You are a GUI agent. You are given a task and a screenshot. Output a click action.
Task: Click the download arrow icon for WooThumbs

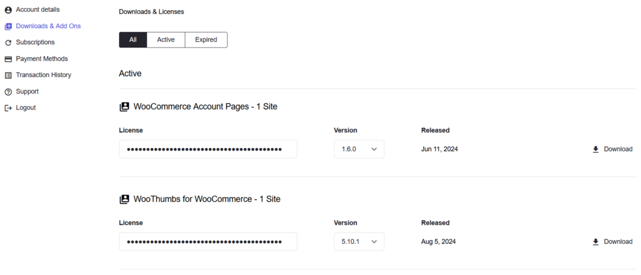(595, 242)
